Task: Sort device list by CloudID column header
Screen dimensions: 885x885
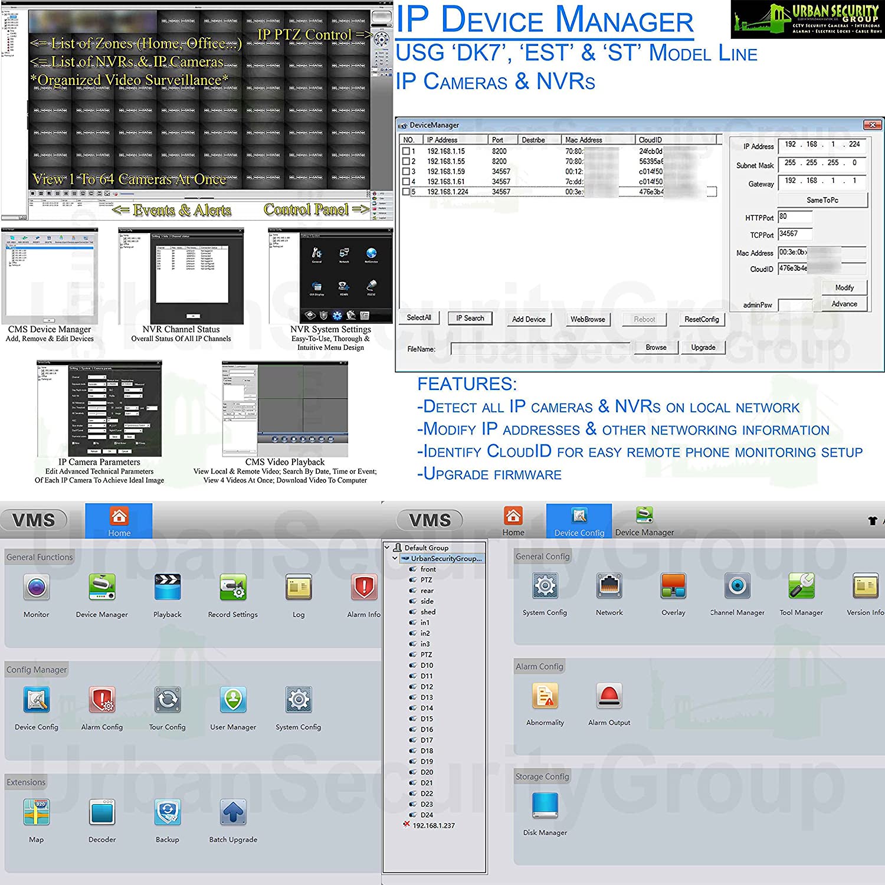Action: pos(676,140)
